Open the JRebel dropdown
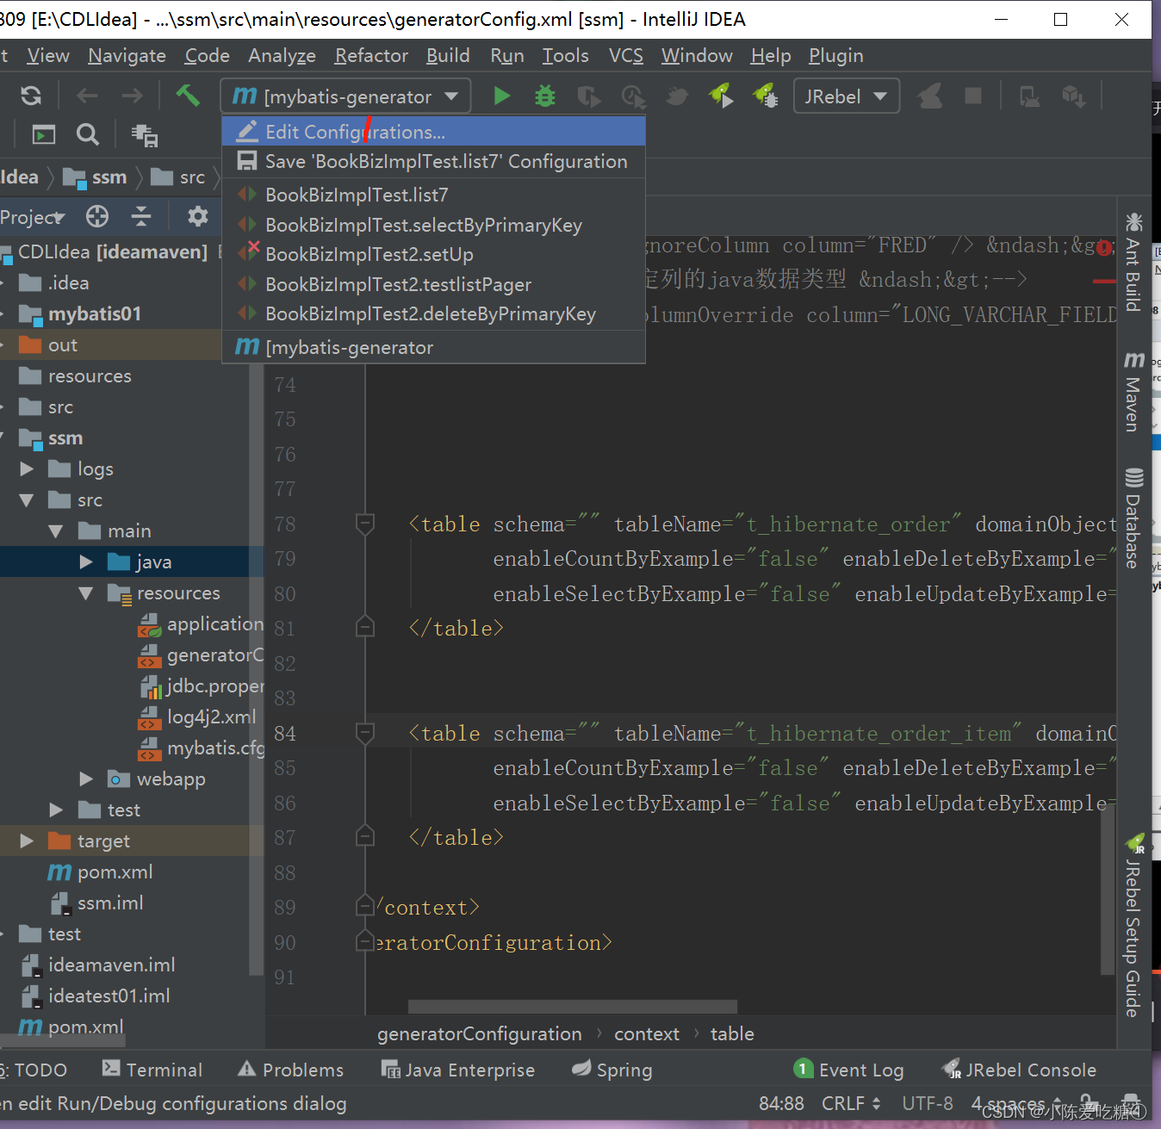The height and width of the screenshot is (1129, 1161). pyautogui.click(x=846, y=96)
